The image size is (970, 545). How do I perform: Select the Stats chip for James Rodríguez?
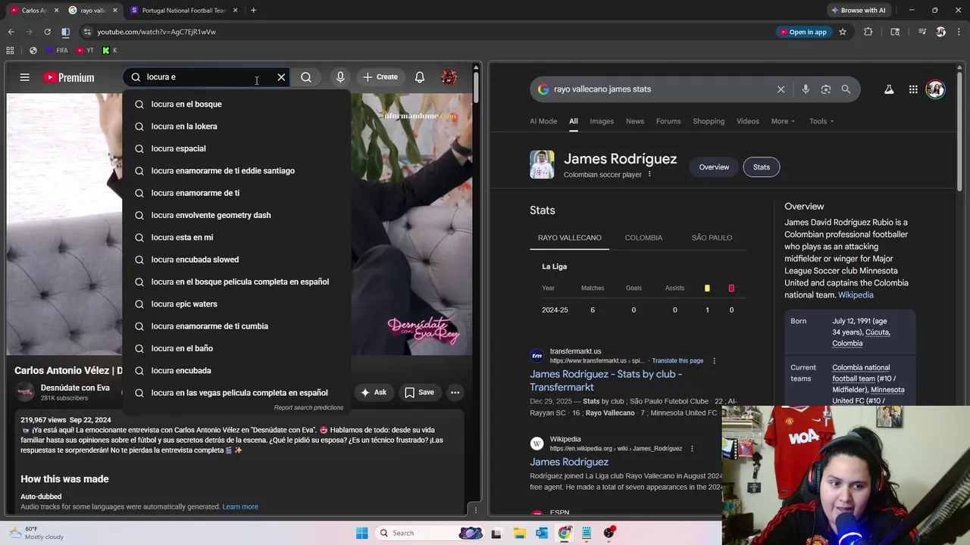coord(762,167)
